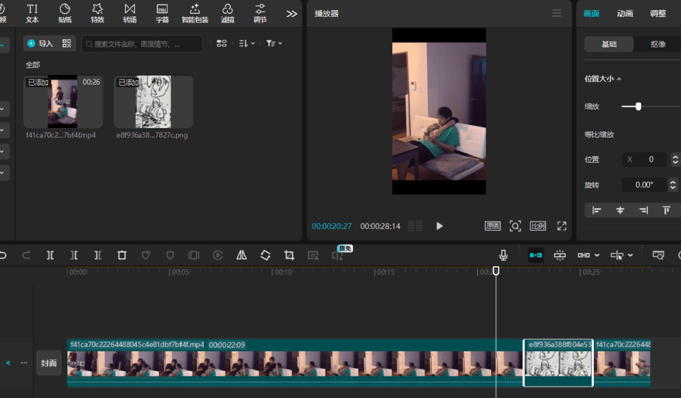Toggle main track magnet snapping
This screenshot has height=398, width=681.
tap(536, 255)
